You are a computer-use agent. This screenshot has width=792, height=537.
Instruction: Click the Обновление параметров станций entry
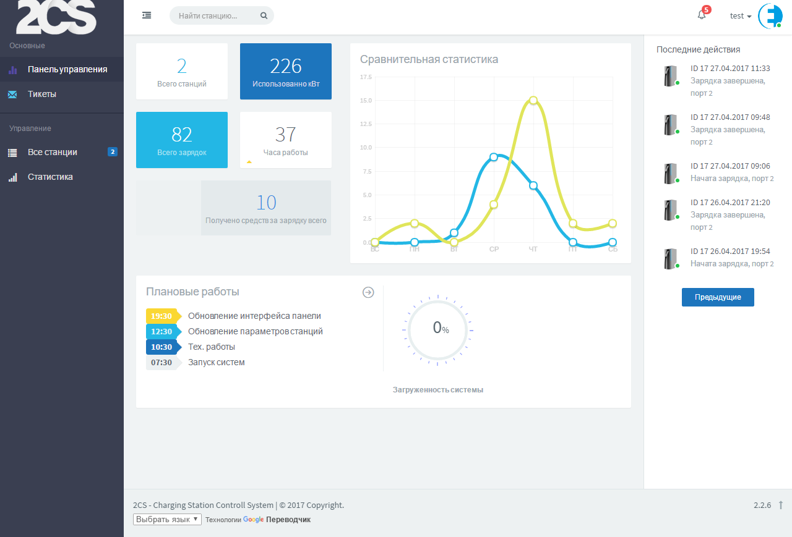click(x=256, y=331)
